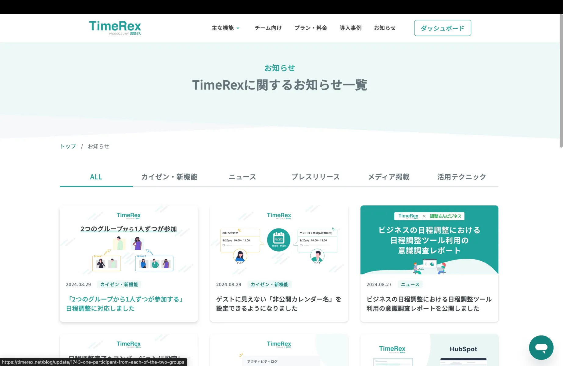Click the 2024.08.27 date text

click(379, 285)
